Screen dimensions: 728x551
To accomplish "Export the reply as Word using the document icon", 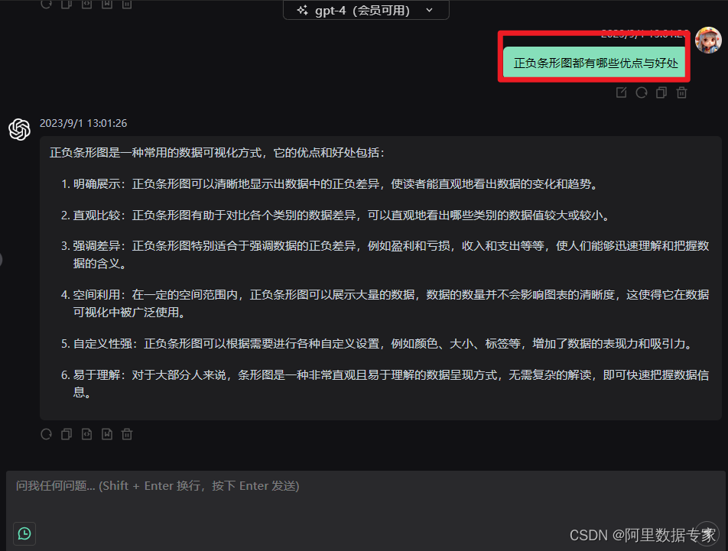I will click(107, 434).
